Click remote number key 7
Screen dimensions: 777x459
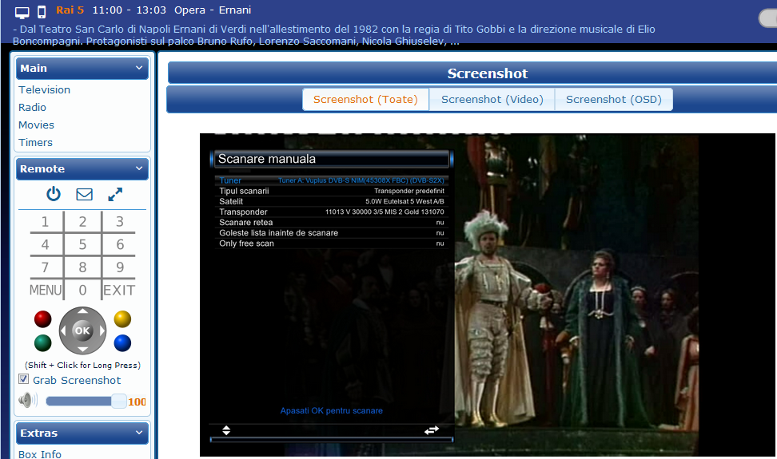tap(45, 267)
